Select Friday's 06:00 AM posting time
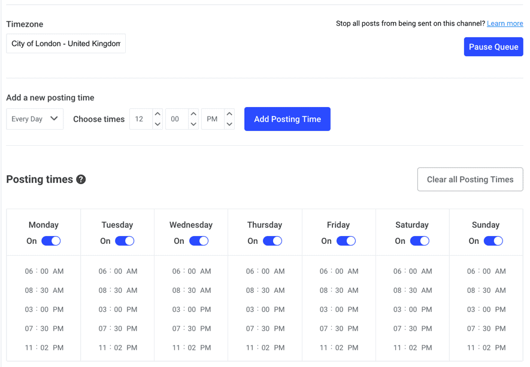 (339, 271)
